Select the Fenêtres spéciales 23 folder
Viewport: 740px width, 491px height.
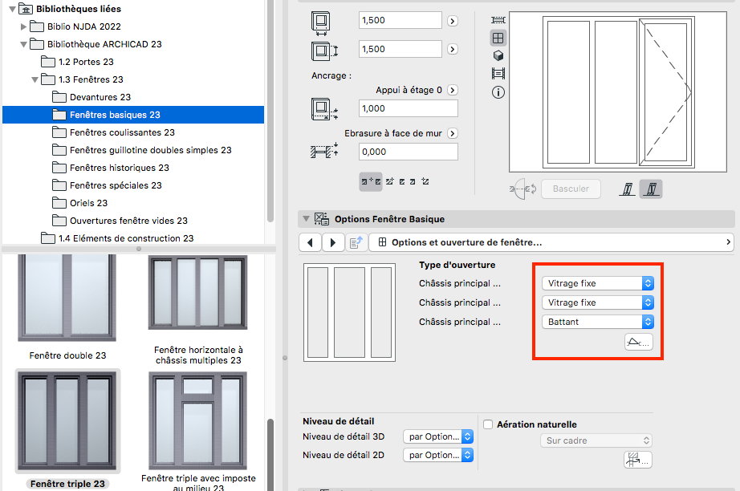coord(133,185)
